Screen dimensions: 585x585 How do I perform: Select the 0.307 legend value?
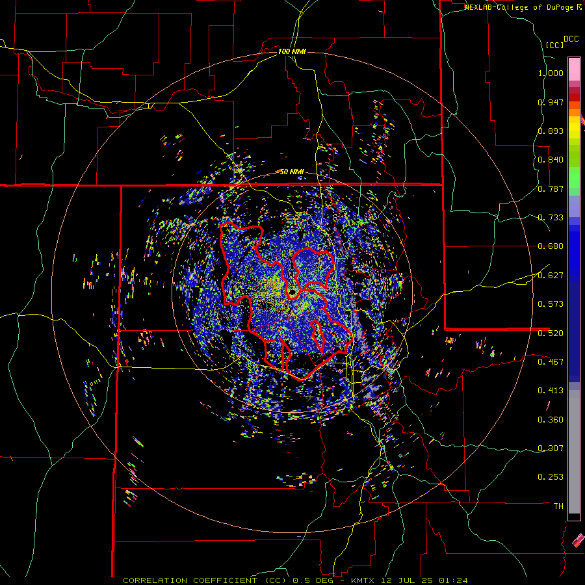coord(551,448)
